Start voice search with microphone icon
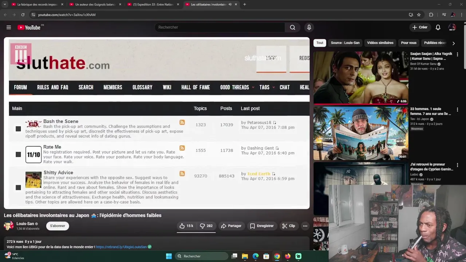The image size is (466, 262). click(309, 27)
